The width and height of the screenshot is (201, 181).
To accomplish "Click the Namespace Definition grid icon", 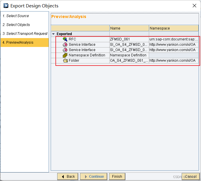I will [65, 55].
